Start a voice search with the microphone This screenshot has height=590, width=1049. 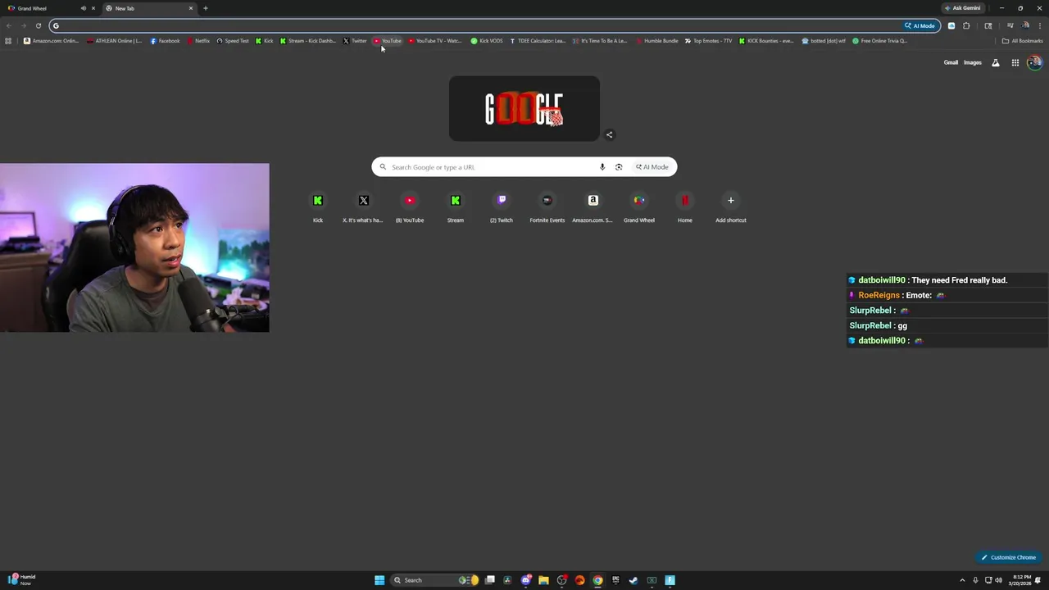click(x=602, y=167)
